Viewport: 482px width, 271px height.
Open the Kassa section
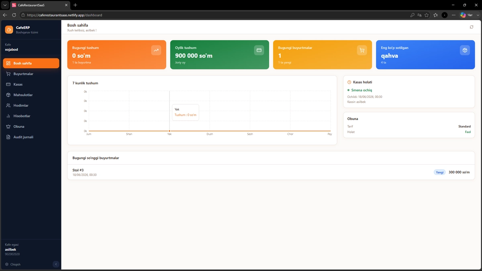pos(31,84)
